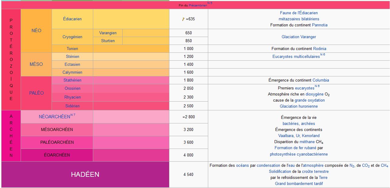The height and width of the screenshot is (188, 390).
Task: Click the eau link in the Hadéen row
Action: pos(292,165)
